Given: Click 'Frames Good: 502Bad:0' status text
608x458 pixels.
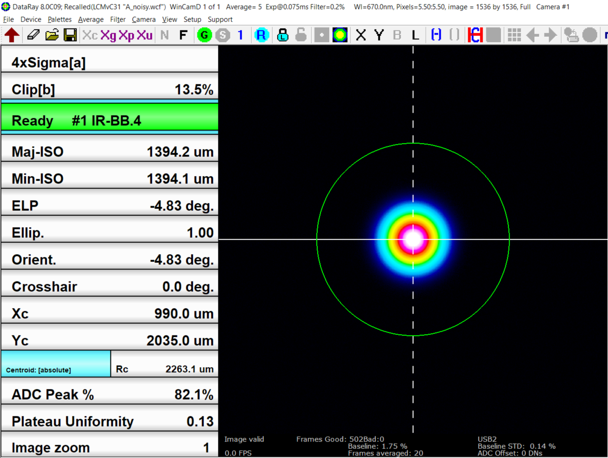Looking at the screenshot, I should pyautogui.click(x=340, y=439).
